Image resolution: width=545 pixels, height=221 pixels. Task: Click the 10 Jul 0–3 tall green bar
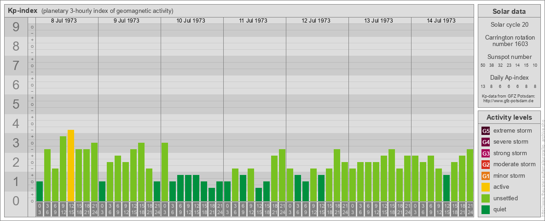point(165,172)
